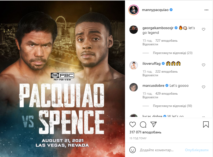Open the three-dot post options menu
213x157 pixels.
click(x=206, y=10)
